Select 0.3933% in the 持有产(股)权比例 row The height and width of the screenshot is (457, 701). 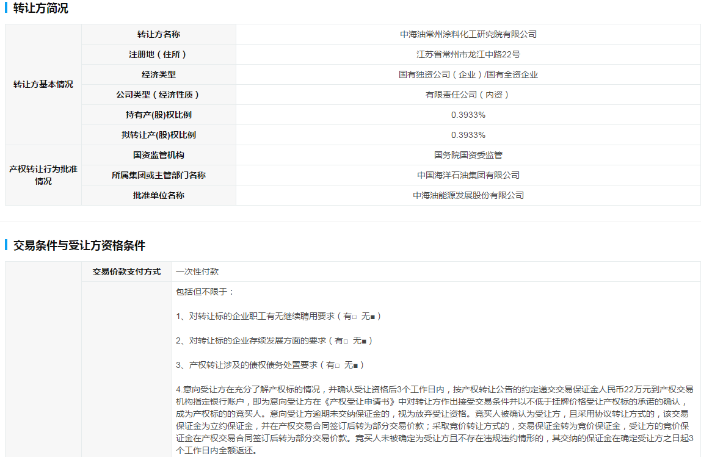468,115
